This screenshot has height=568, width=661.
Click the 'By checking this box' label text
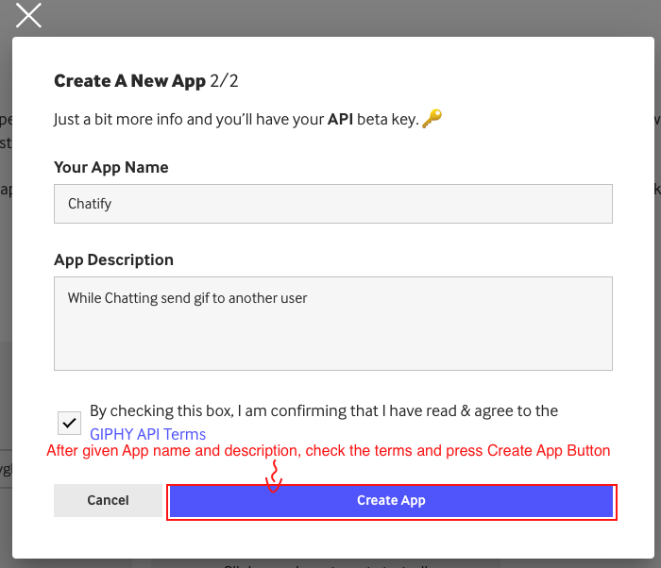(x=323, y=411)
